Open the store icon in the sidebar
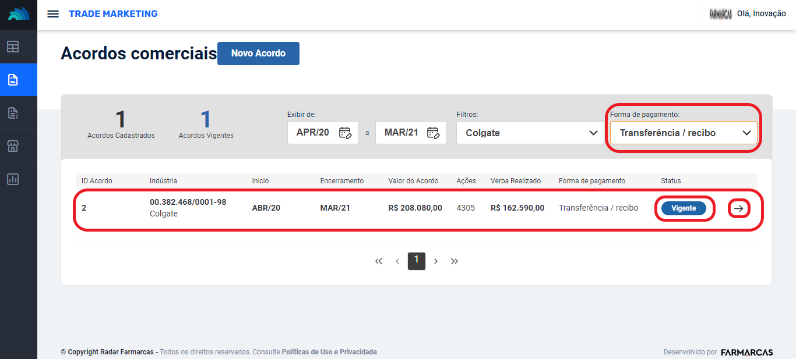This screenshot has height=359, width=796. coord(13,146)
